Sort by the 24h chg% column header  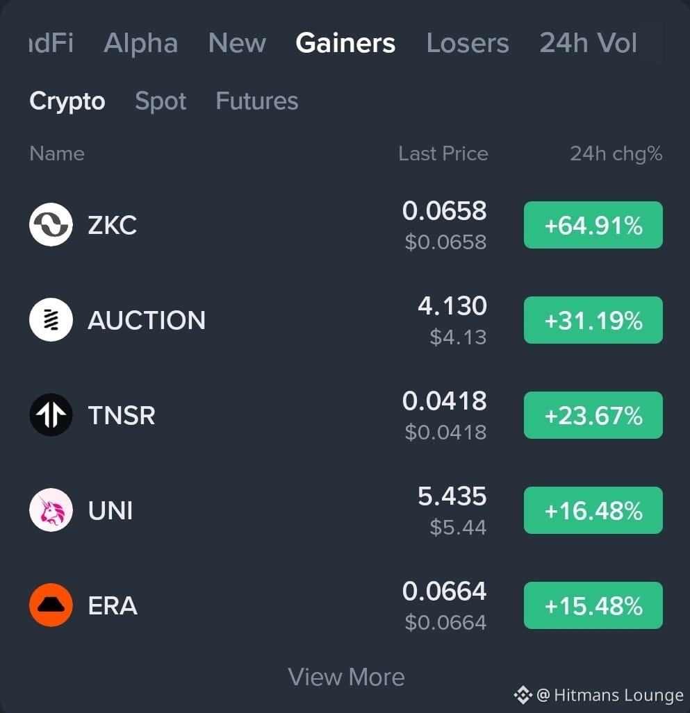[616, 153]
